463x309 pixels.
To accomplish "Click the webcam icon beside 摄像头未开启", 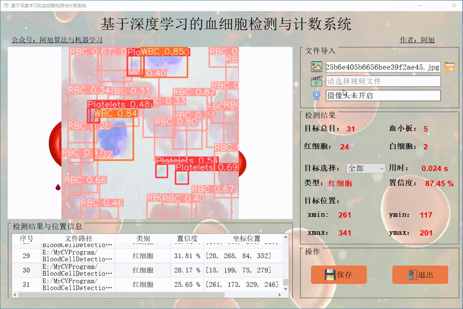I will [316, 95].
